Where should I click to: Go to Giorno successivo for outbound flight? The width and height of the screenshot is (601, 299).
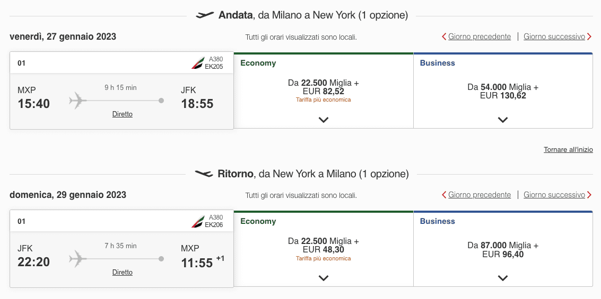click(x=554, y=37)
